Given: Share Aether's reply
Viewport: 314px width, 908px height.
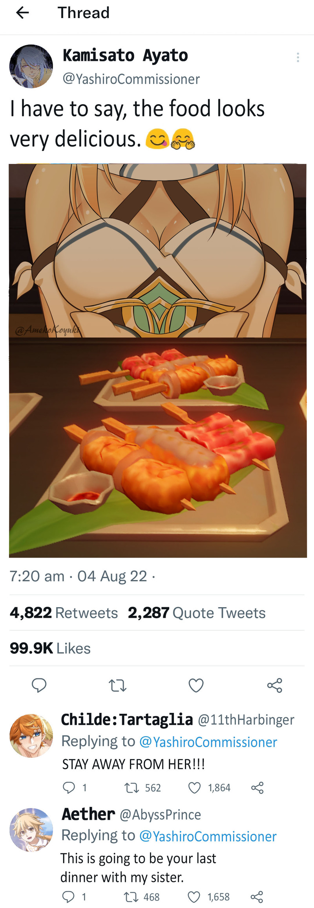Looking at the screenshot, I should [x=257, y=897].
